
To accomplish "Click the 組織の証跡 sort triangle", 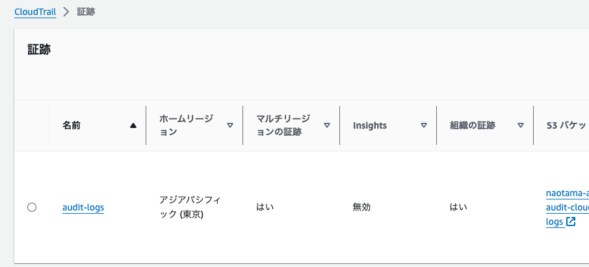I will click(521, 125).
